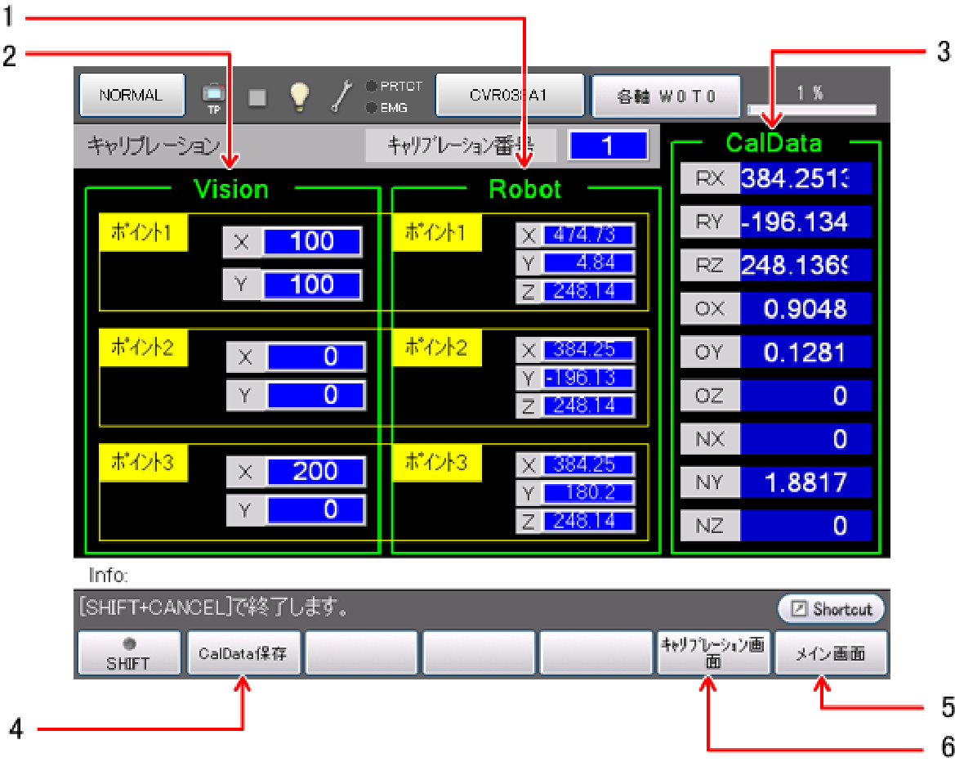This screenshot has width=955, height=762.
Task: Click the CalData NY value field
Action: click(806, 483)
